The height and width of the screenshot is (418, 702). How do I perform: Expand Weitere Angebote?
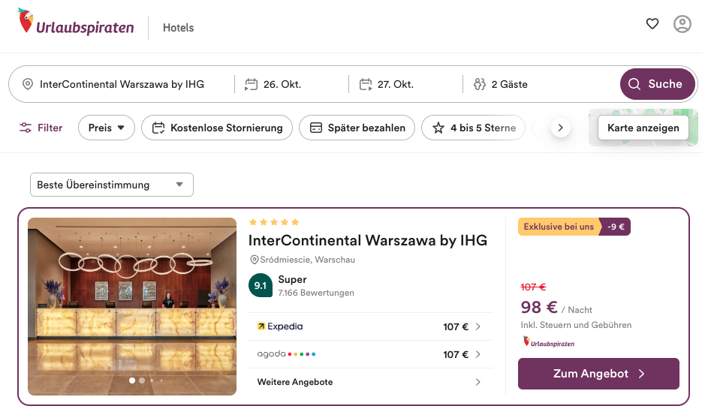coord(371,382)
